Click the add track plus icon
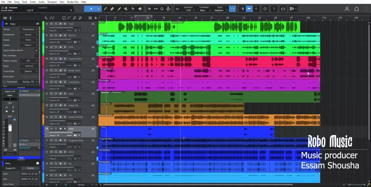Viewport: 371px width, 187px height. 96,18
